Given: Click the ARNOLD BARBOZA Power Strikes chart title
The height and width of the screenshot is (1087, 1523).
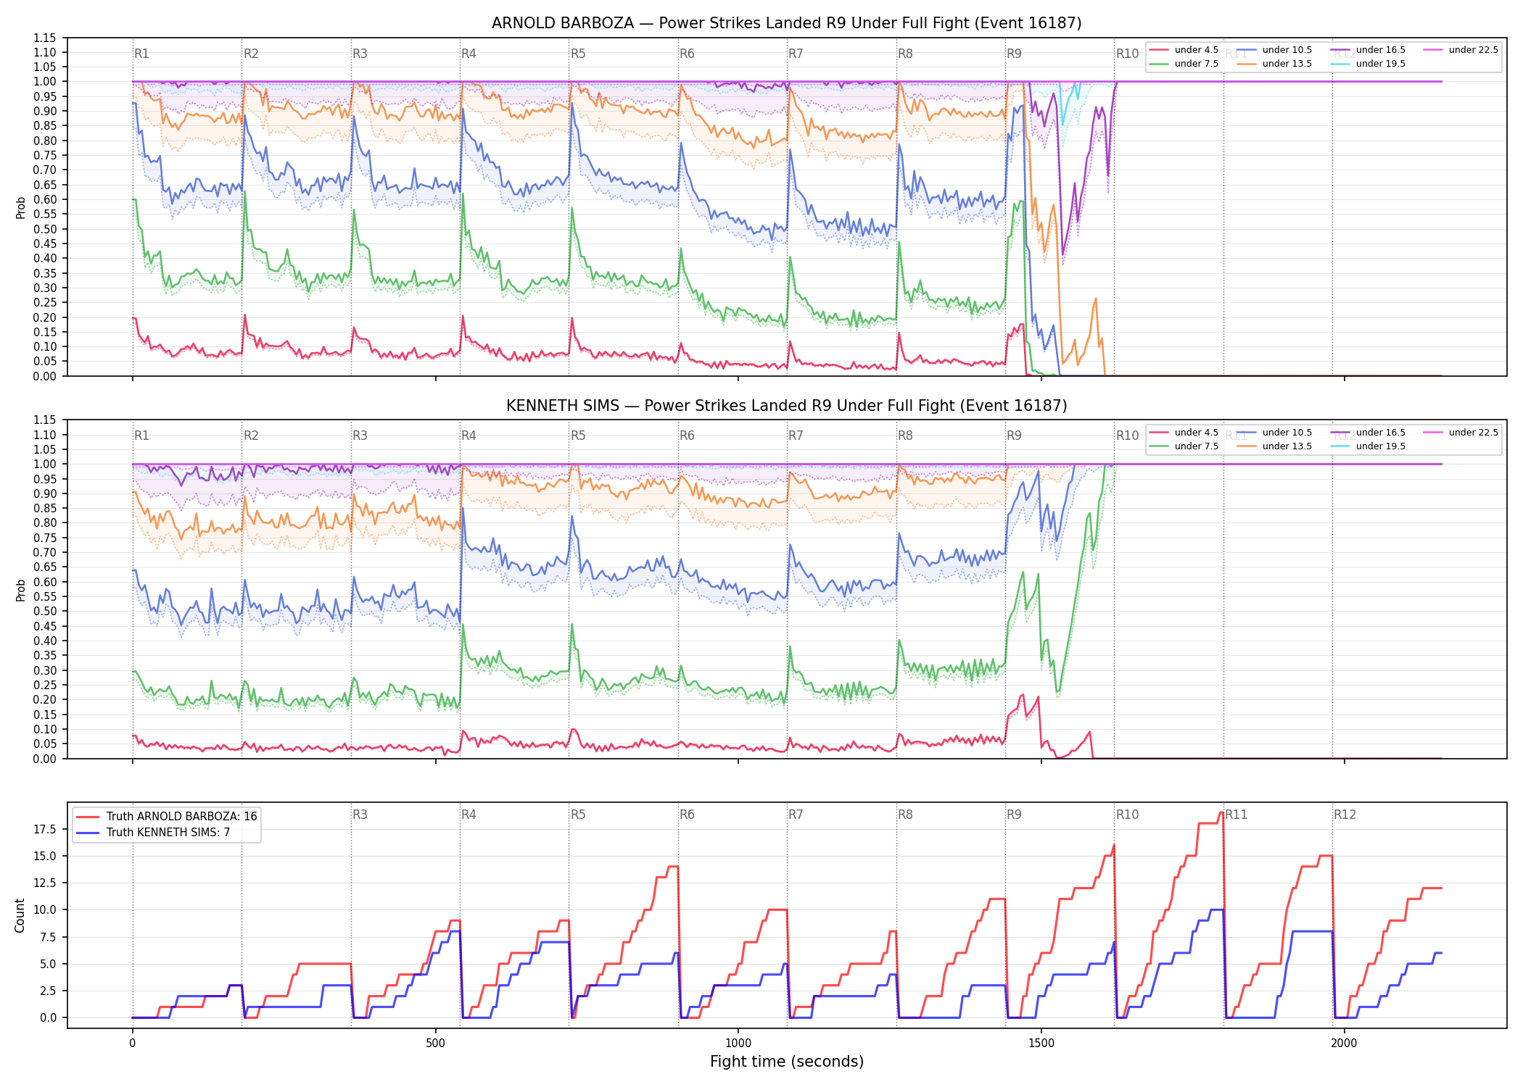Looking at the screenshot, I should coord(786,23).
